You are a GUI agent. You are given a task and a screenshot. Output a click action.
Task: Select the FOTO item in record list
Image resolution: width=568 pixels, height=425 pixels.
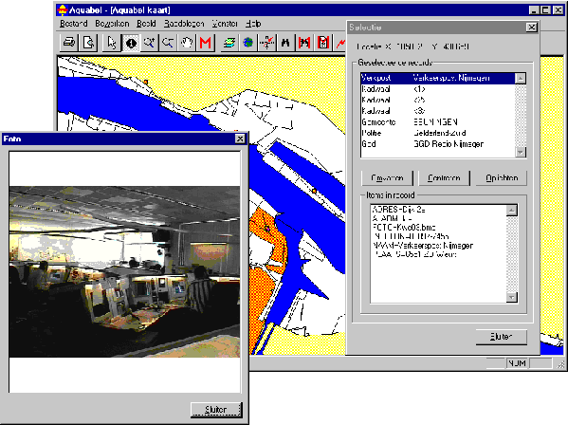tap(404, 228)
